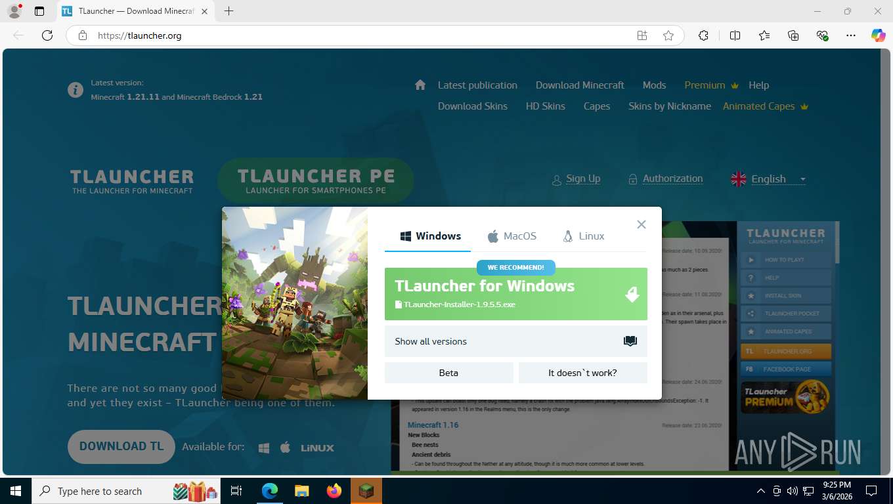Click the LINUX label next to Available for

pos(317,448)
